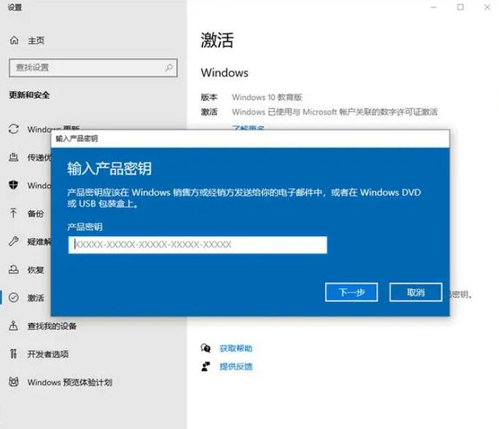Screen dimensions: 499x429
Task: Maximize the Settings window
Action: 460,7
